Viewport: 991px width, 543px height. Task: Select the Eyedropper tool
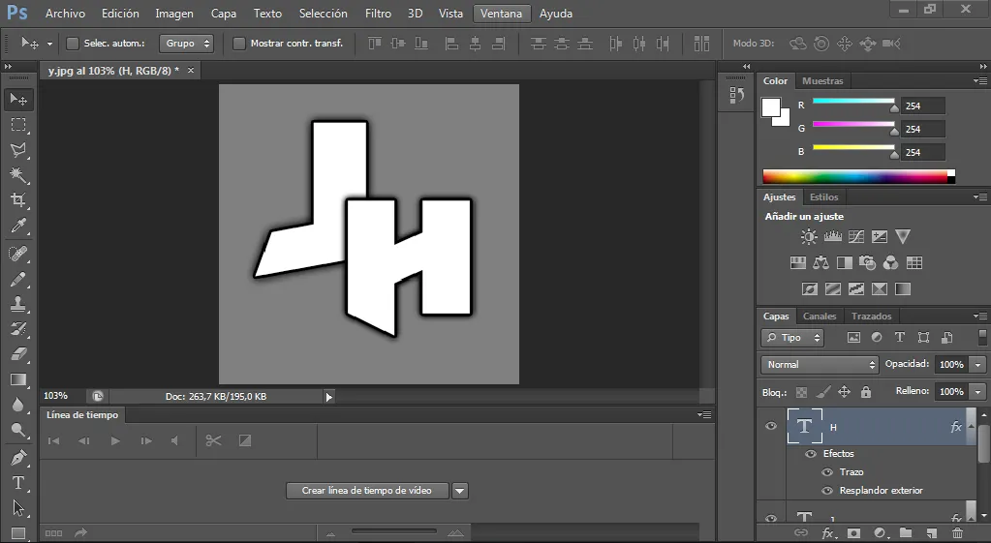pos(18,226)
